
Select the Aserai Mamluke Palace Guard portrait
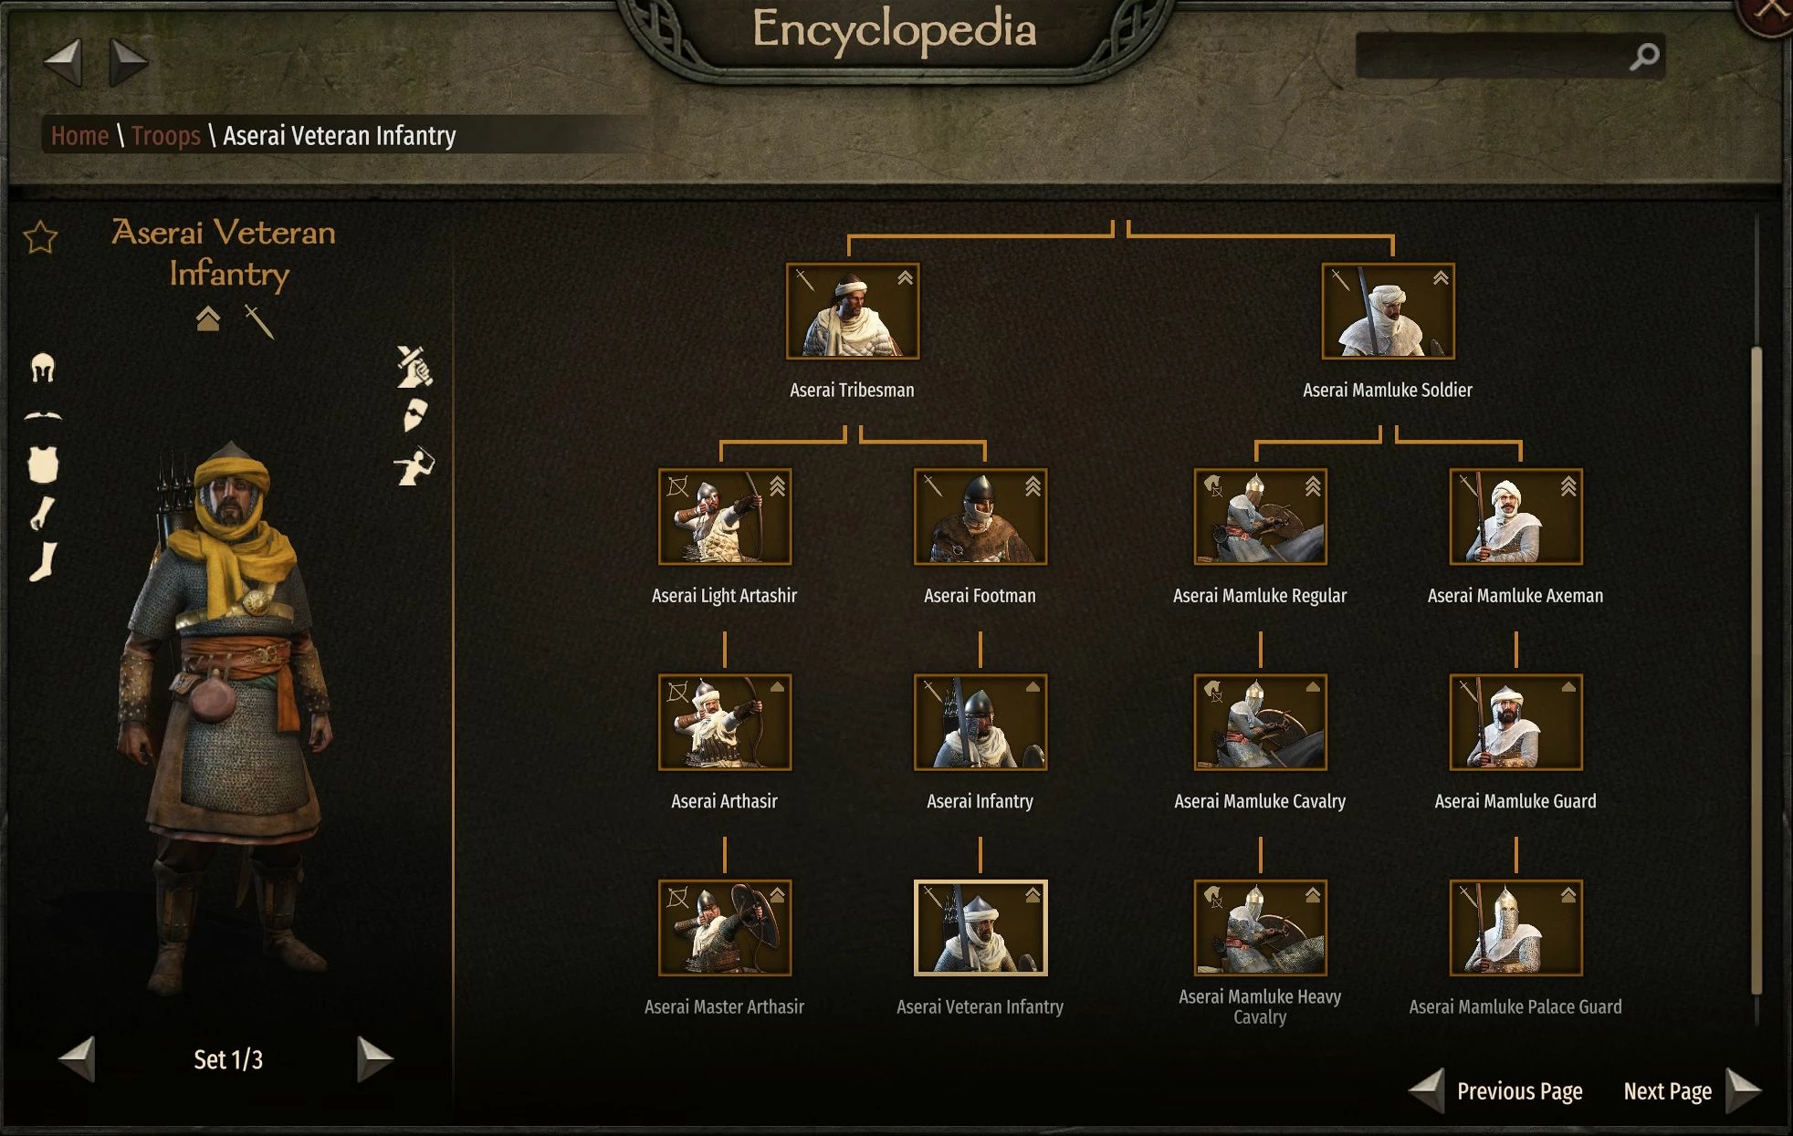click(x=1515, y=928)
